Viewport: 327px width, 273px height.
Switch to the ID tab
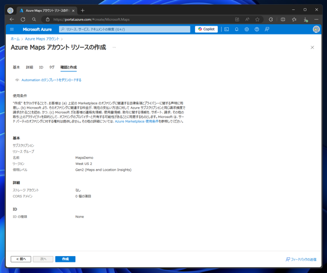(41, 67)
